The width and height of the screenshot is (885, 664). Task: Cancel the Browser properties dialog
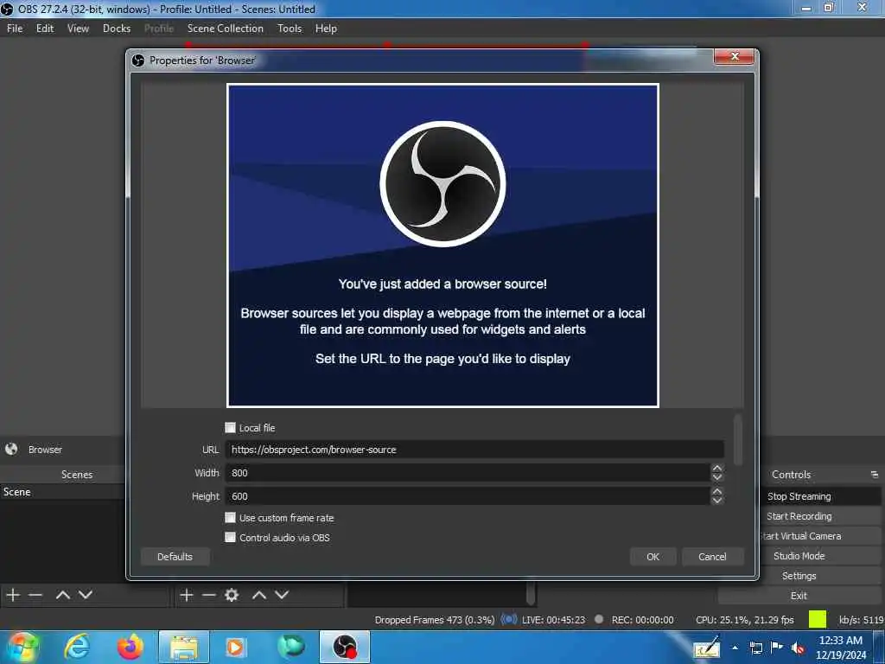coord(712,557)
